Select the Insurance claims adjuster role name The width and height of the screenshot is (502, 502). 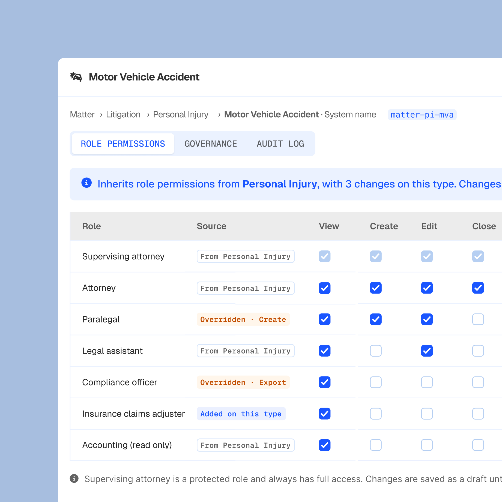pos(133,414)
